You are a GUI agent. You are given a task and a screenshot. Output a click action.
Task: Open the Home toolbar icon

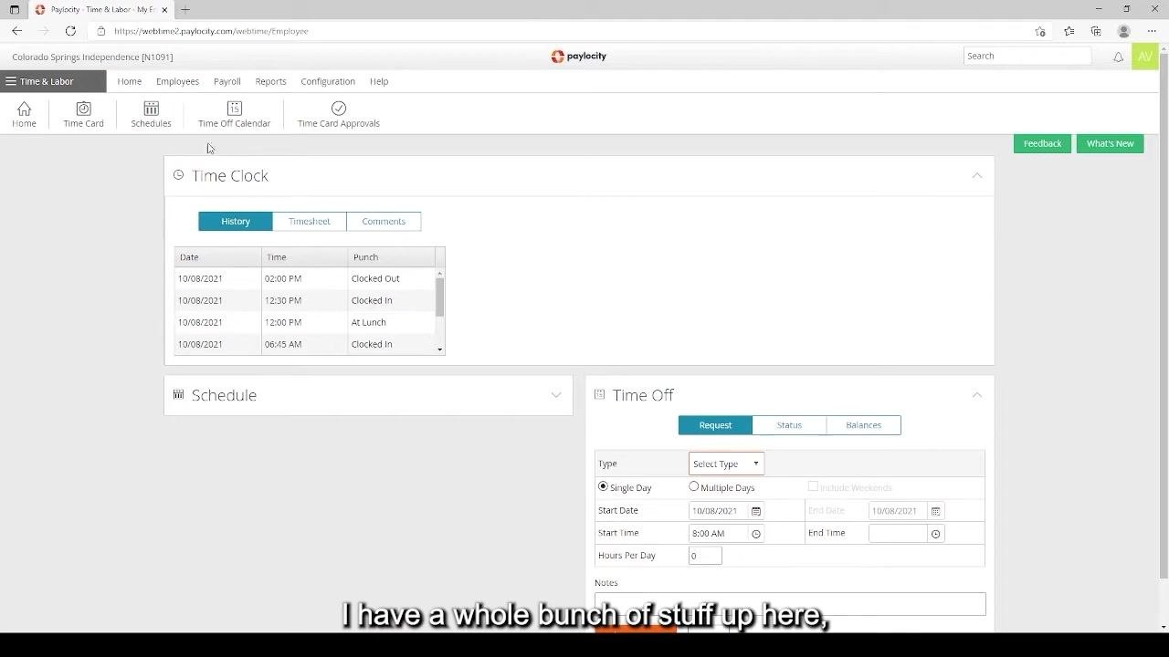coord(24,114)
